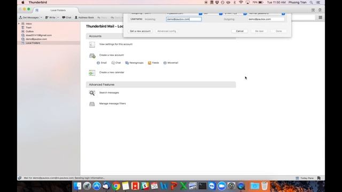342x192 pixels.
Task: Click the icon right of Today Pane
Action: pyautogui.click(x=319, y=178)
